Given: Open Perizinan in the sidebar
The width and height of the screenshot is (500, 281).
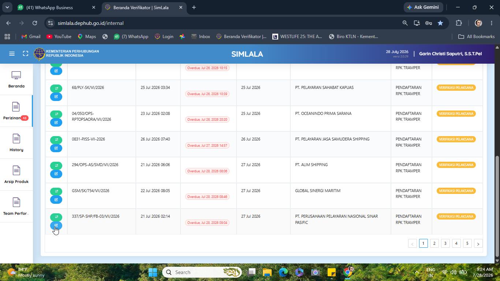Looking at the screenshot, I should click(x=16, y=111).
